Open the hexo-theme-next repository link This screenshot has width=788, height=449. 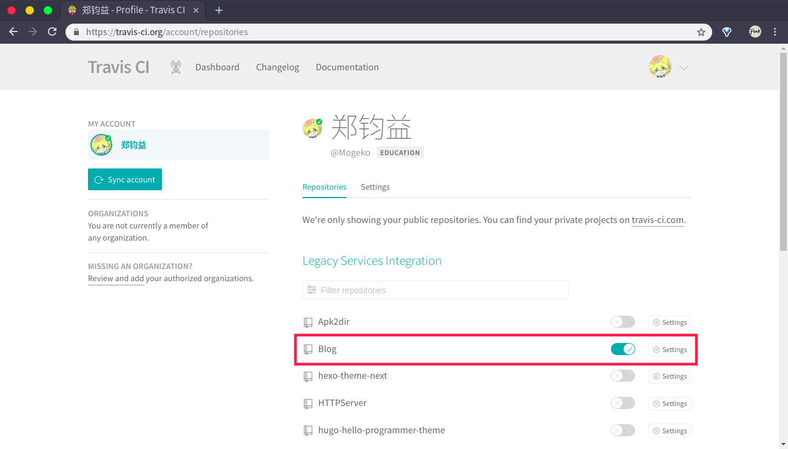pyautogui.click(x=352, y=376)
